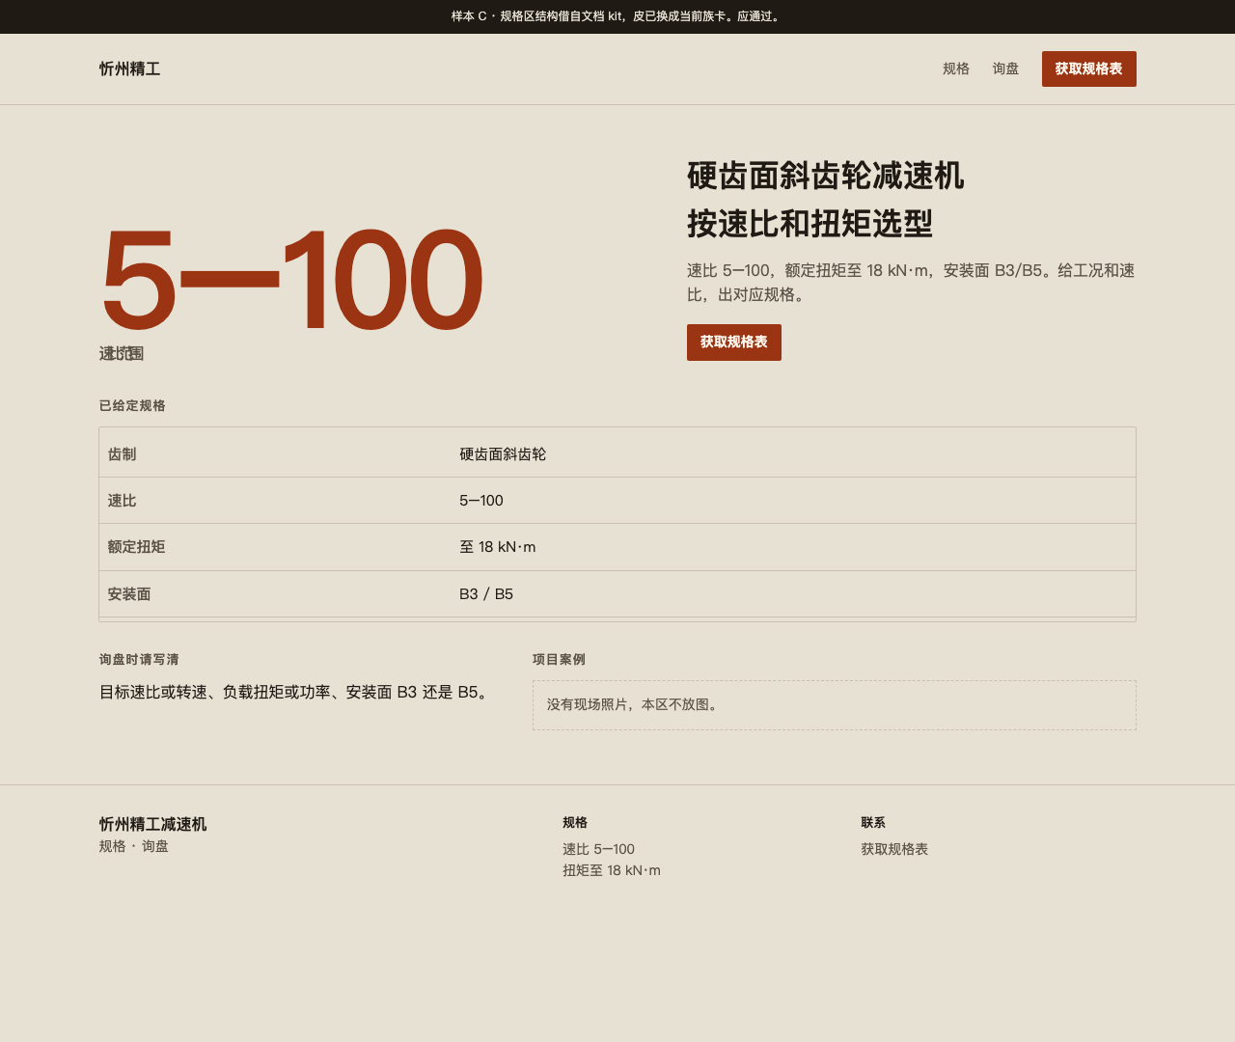
Task: Click footer 联系 column heading
Action: coord(873,823)
